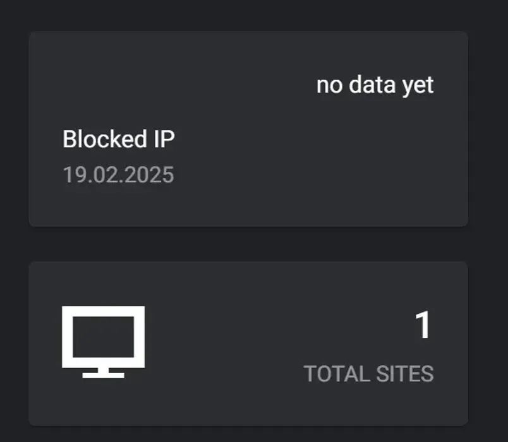Click the 'no data yet' label

[x=375, y=84]
